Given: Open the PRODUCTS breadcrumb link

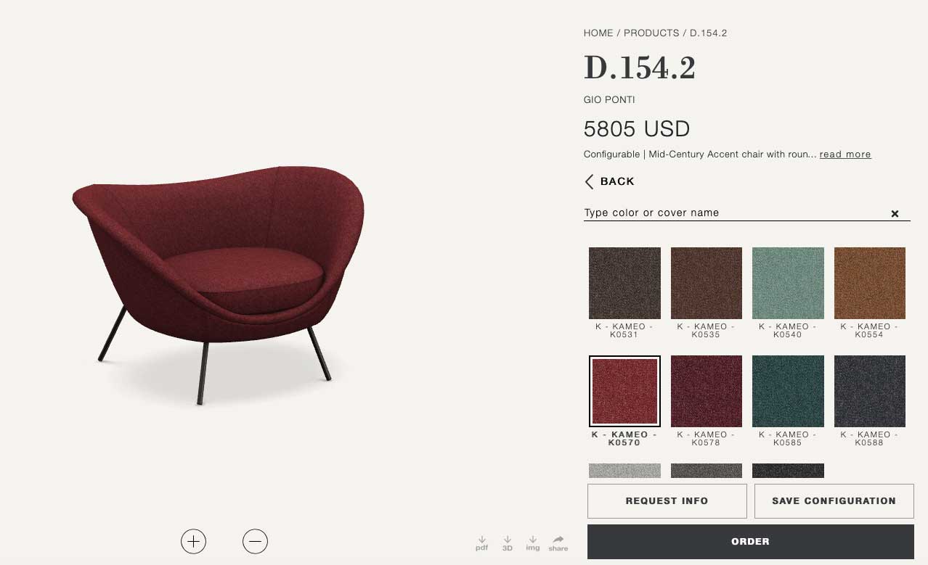Looking at the screenshot, I should pos(651,33).
